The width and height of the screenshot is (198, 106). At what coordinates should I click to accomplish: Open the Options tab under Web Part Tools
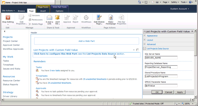[x=59, y=11]
